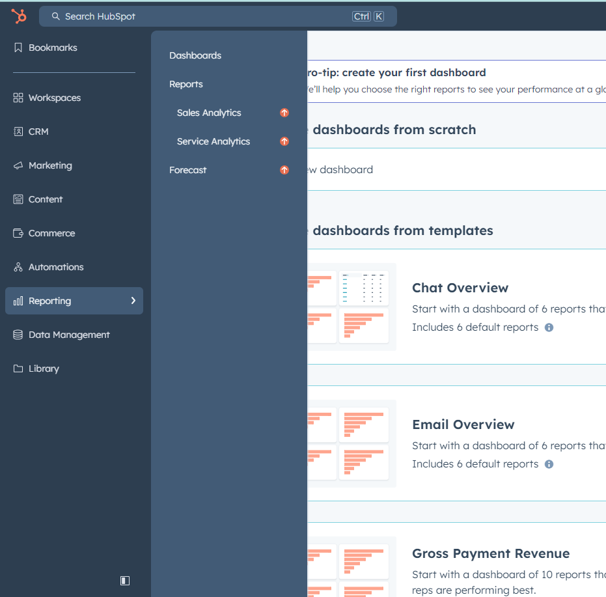Open the Commerce section

point(52,233)
